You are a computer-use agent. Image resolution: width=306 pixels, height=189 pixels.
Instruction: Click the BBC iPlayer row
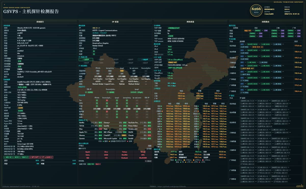click(x=115, y=132)
